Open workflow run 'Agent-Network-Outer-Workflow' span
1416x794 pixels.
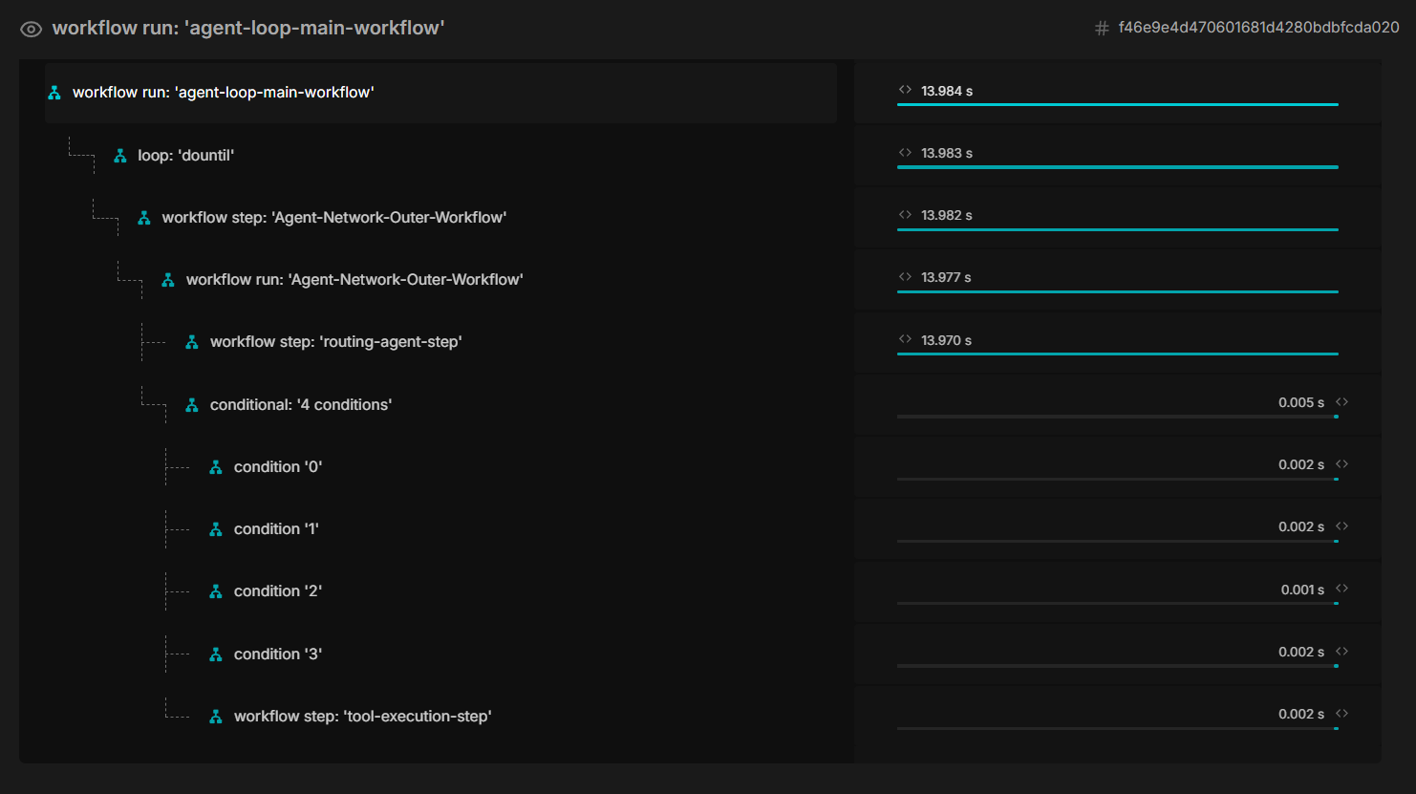coord(354,280)
